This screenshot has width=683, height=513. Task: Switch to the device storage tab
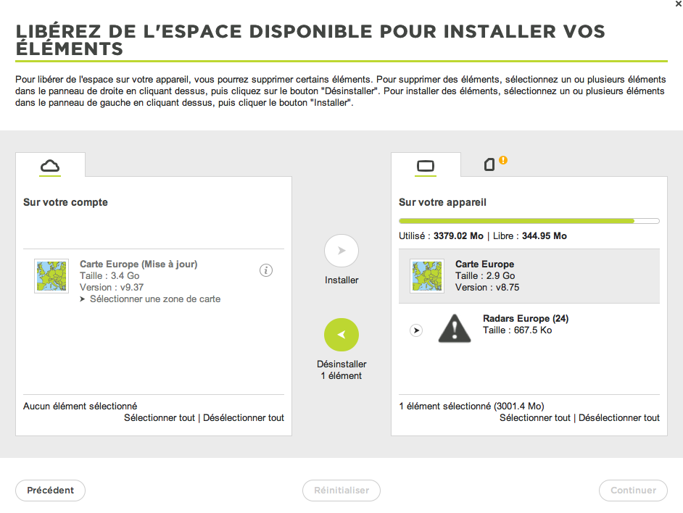426,165
